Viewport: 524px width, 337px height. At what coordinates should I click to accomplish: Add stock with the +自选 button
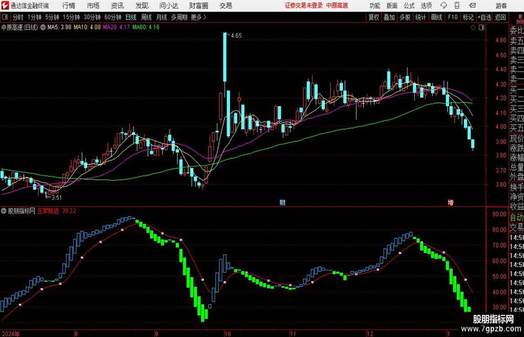(x=484, y=17)
